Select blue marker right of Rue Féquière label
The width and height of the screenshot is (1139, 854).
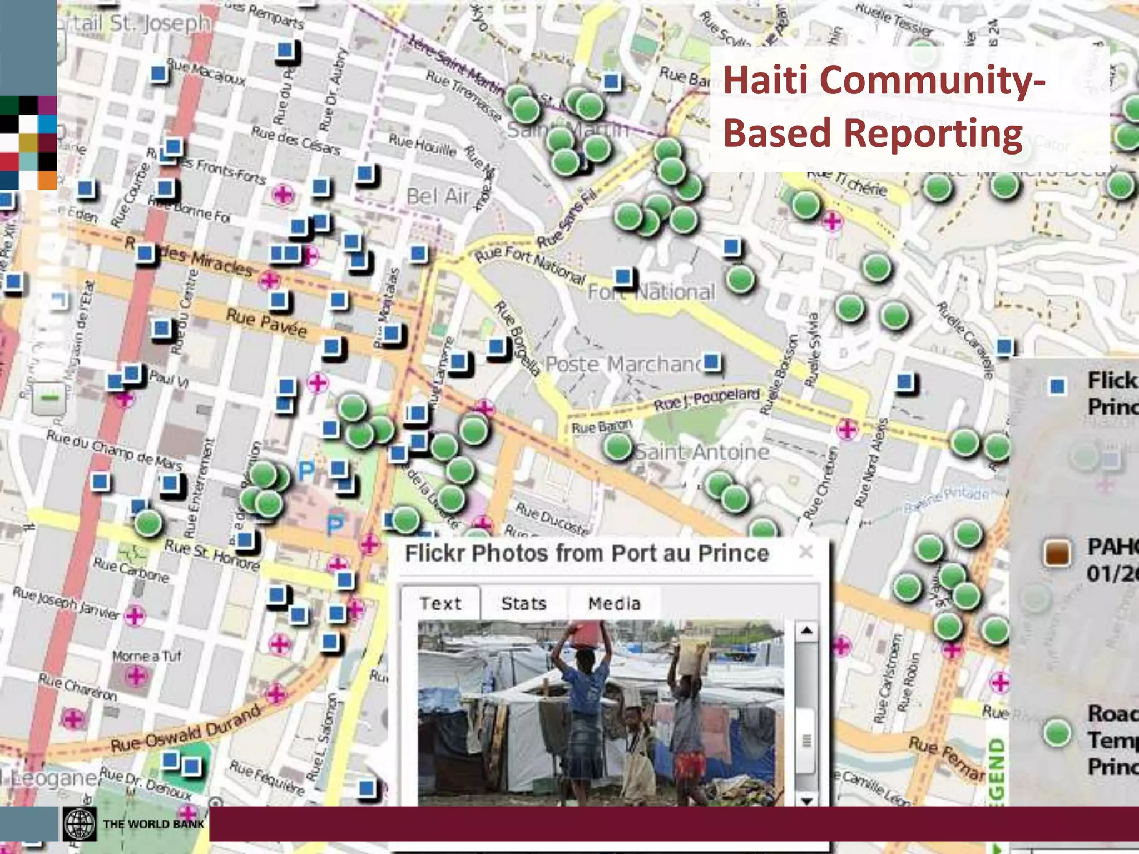tap(367, 788)
